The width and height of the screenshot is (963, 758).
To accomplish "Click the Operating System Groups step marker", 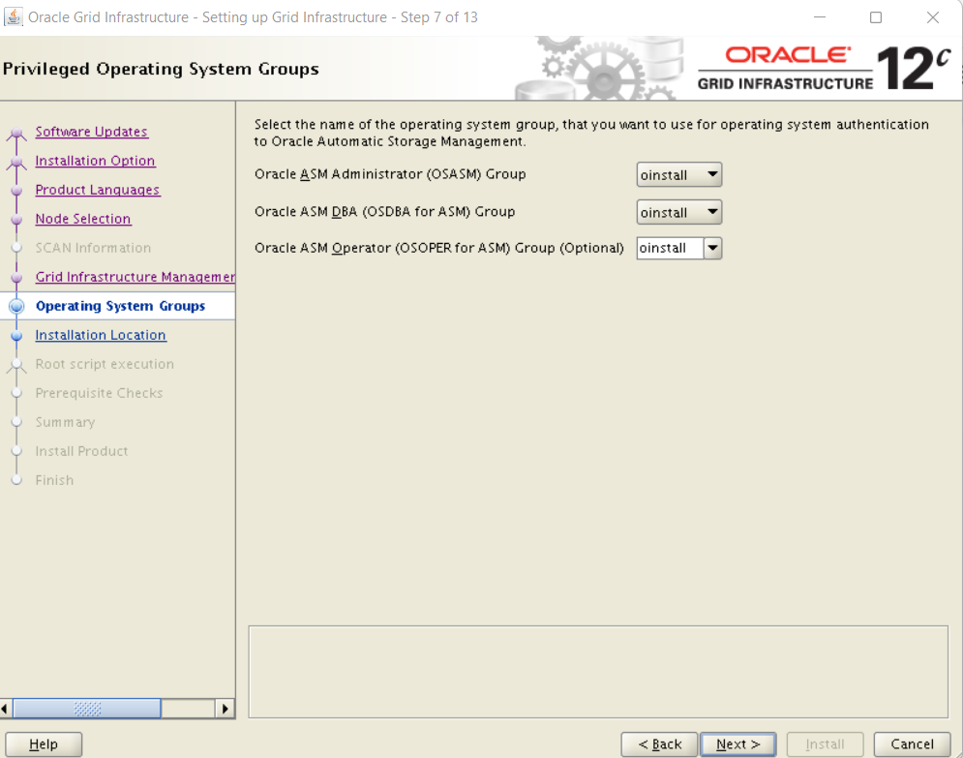I will coord(16,306).
